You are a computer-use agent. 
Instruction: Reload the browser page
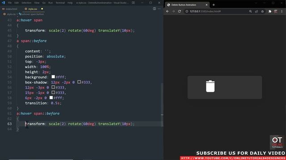coord(180,11)
